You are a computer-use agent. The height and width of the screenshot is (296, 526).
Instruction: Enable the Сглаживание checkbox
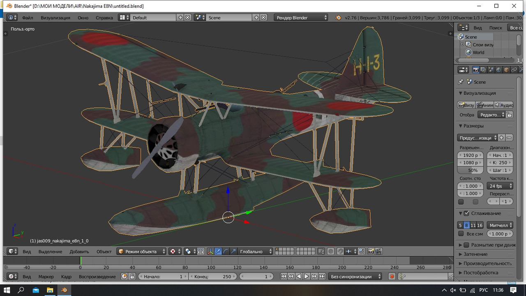466,213
